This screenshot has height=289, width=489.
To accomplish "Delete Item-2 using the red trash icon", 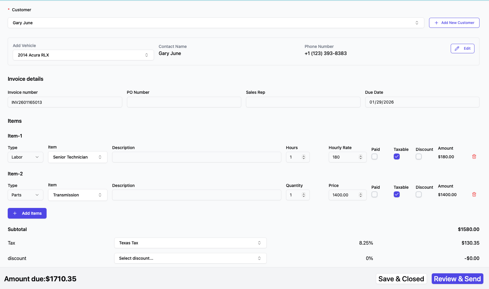I will [x=474, y=195].
